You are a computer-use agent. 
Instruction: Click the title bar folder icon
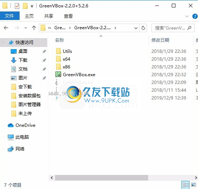[x=5, y=6]
